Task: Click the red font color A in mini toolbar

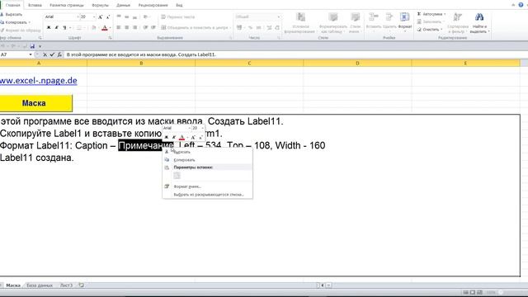Action: [181, 137]
